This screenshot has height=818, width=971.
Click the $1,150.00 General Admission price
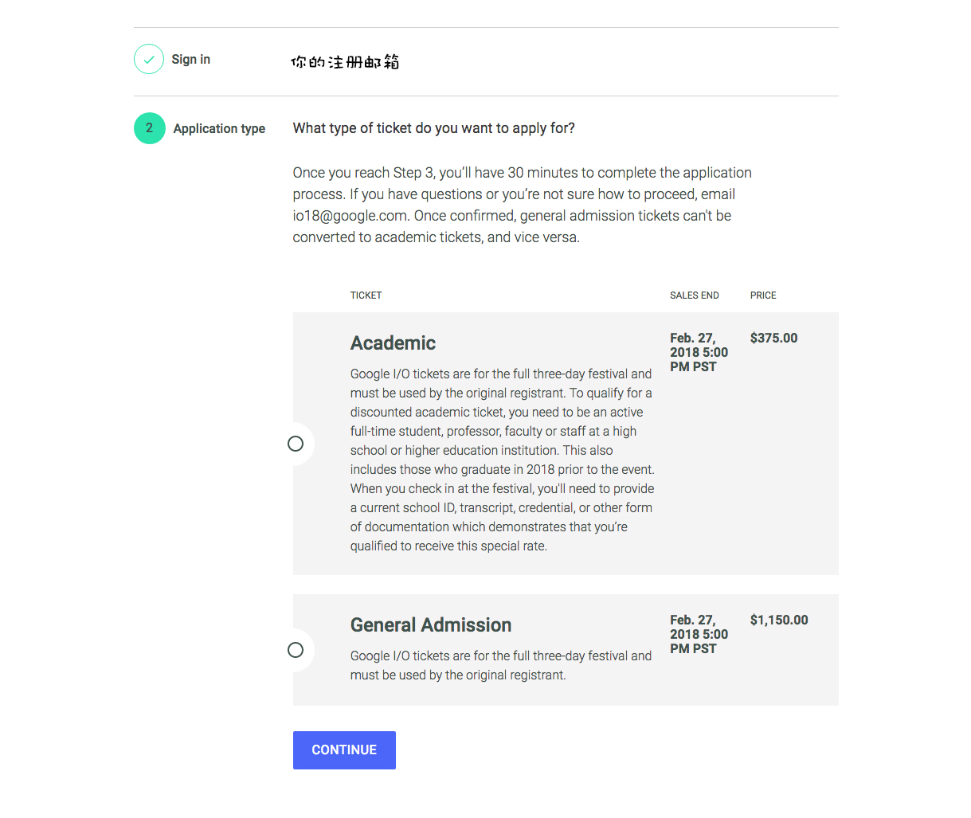[x=779, y=620]
